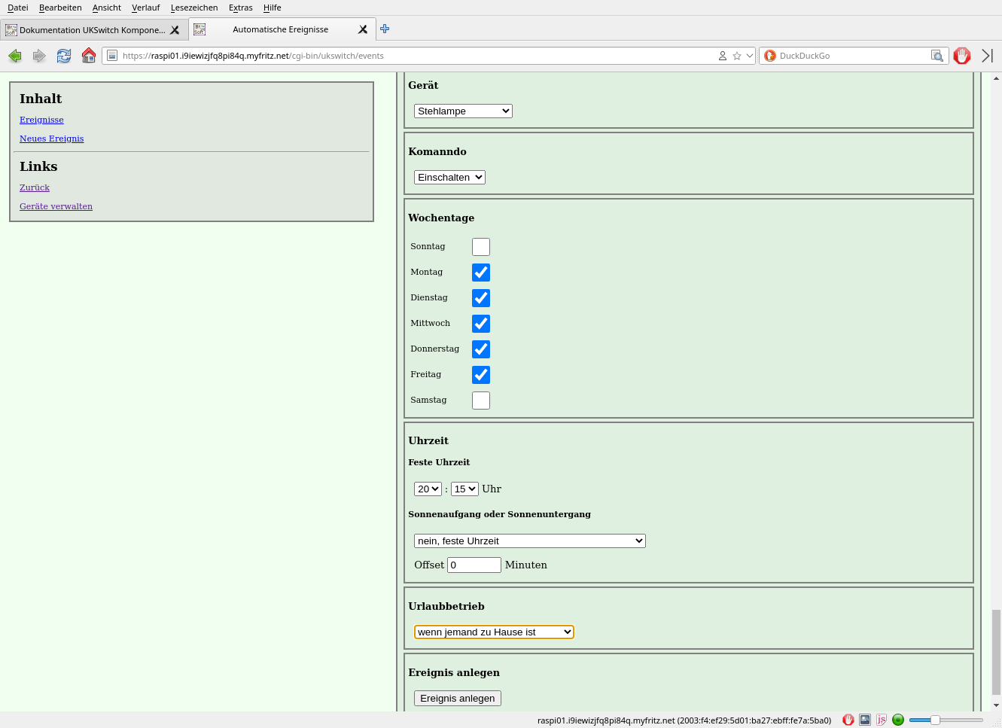
Task: Go to the home page icon
Action: [x=89, y=56]
